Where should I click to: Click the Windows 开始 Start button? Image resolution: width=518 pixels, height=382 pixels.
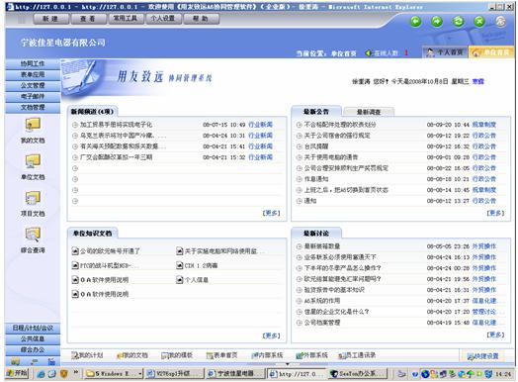17,373
